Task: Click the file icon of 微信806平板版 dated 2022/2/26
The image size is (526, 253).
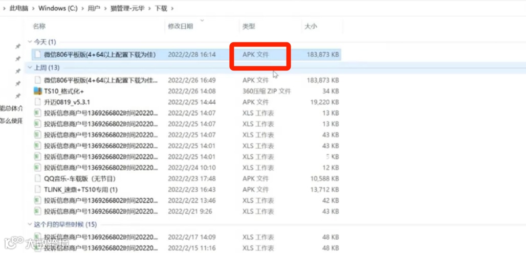Action: pos(38,80)
